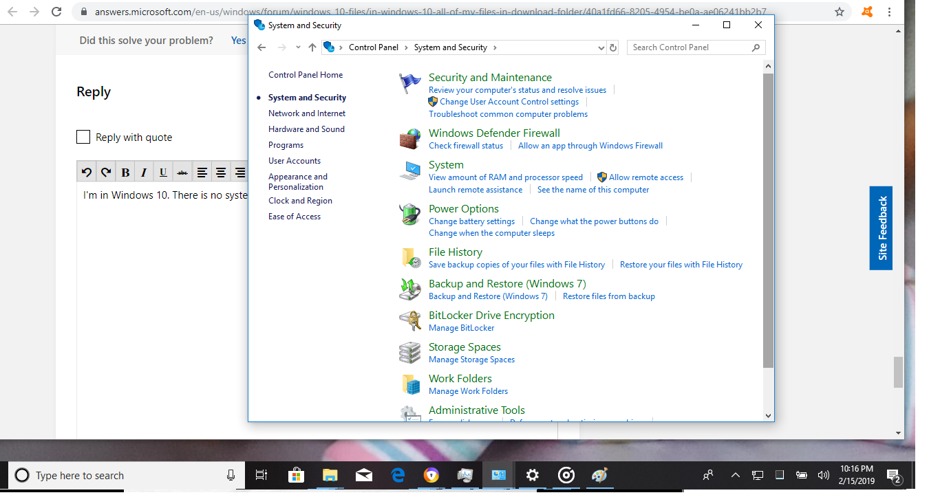Select Hardware and Sound category
The image size is (940, 495).
point(306,129)
